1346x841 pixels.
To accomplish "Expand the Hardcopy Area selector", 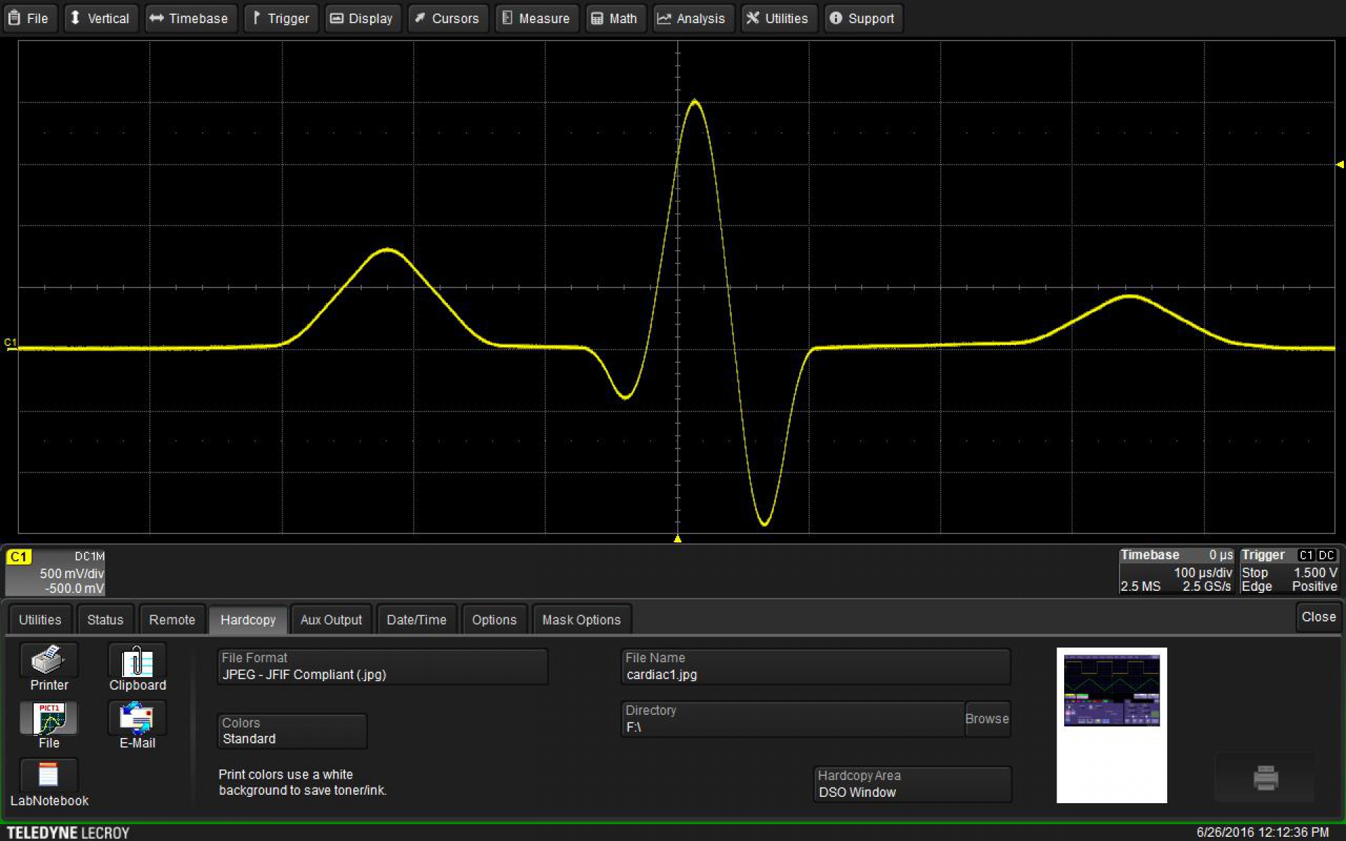I will tap(912, 784).
